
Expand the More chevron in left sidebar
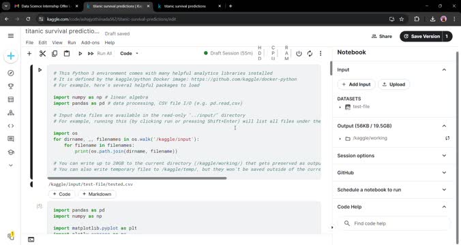click(11, 165)
